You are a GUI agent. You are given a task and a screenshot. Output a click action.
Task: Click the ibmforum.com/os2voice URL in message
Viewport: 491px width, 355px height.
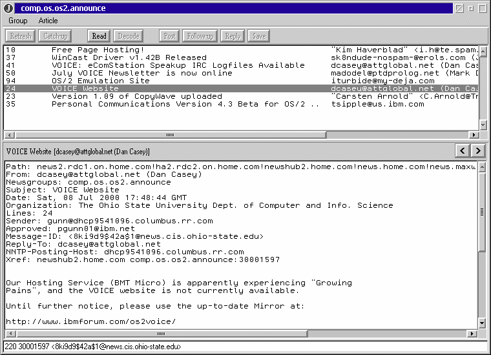coord(91,321)
